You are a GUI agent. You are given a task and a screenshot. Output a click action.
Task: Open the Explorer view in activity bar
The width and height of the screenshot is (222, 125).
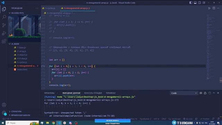coord(4,9)
